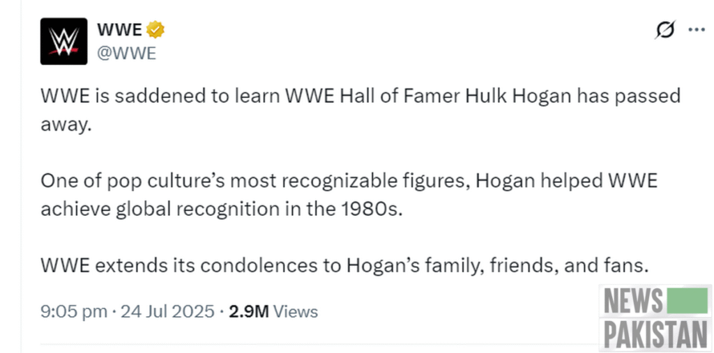This screenshot has width=714, height=353.
Task: Click the 2.9M view count
Action: [x=249, y=312]
